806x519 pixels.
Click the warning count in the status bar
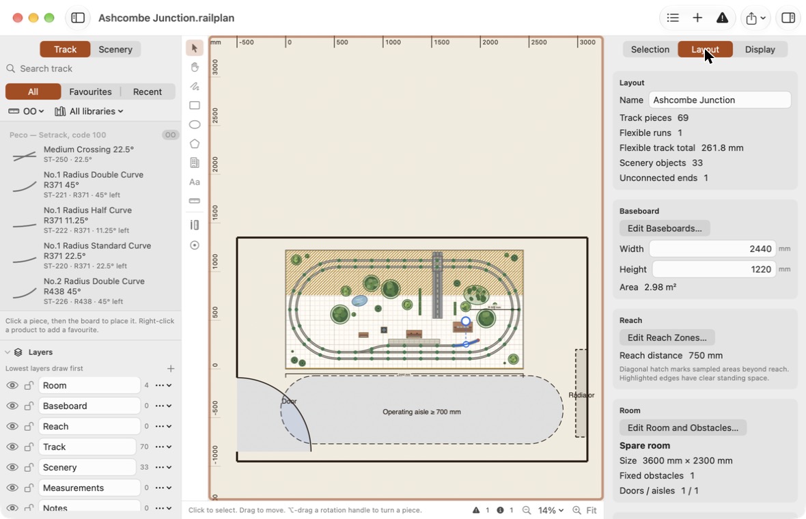click(x=481, y=510)
